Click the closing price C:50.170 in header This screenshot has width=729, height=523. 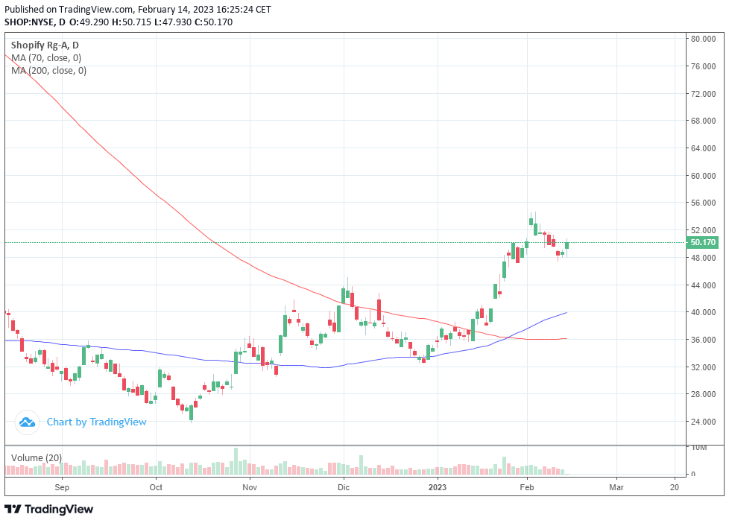tap(213, 22)
